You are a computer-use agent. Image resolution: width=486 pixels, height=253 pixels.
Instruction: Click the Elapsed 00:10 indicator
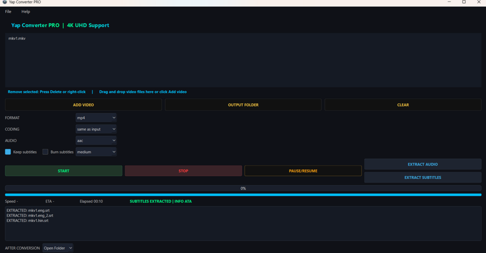click(91, 201)
